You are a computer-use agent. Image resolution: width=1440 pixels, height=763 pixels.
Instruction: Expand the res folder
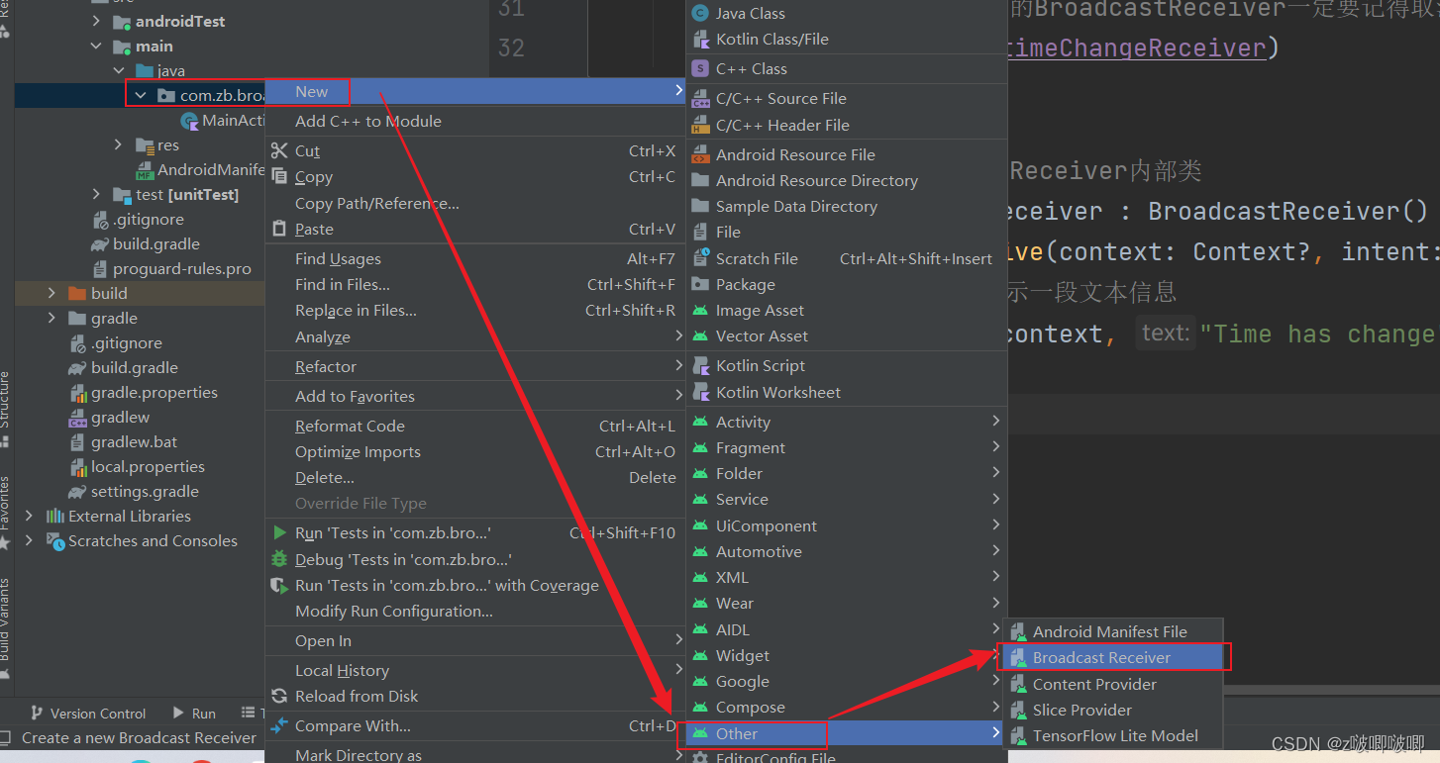coord(118,144)
